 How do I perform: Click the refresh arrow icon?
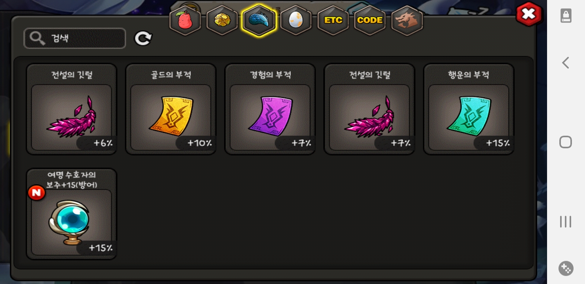(143, 38)
